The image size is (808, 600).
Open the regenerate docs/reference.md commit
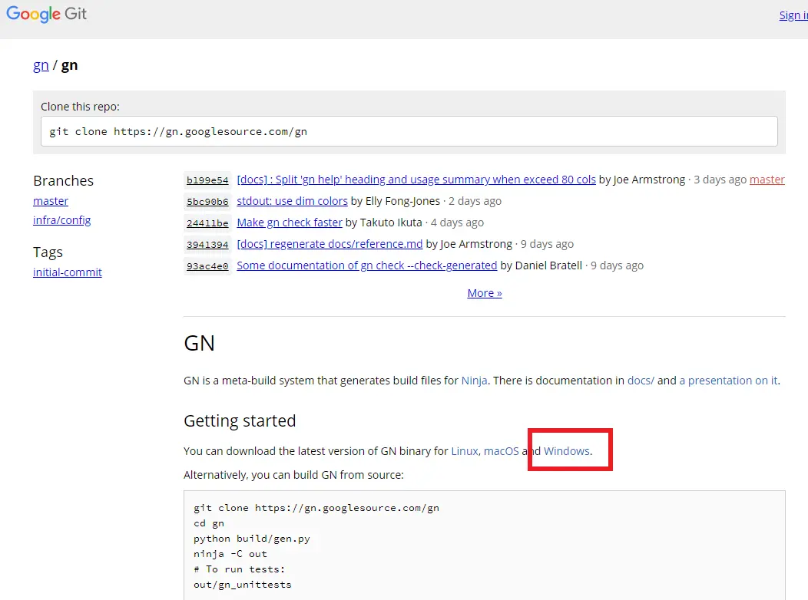point(329,244)
